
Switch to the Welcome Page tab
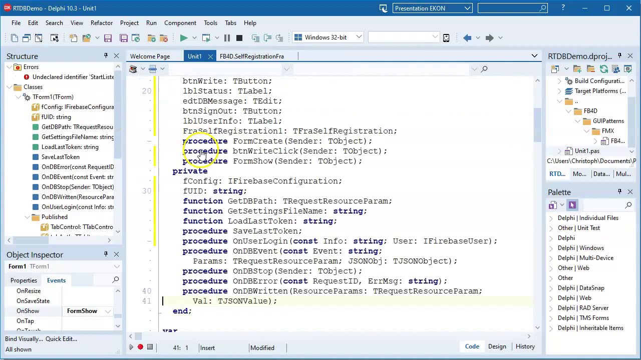click(x=150, y=56)
